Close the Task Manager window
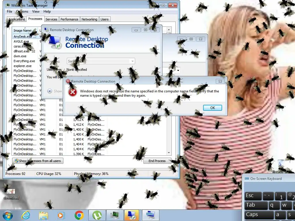 click(x=173, y=5)
